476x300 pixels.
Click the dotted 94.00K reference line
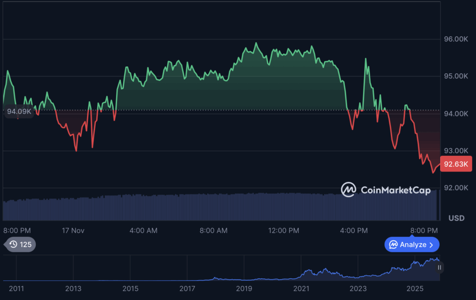pos(232,110)
